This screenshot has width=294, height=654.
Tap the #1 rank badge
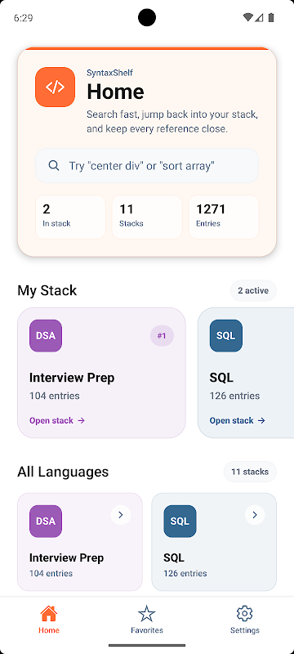pyautogui.click(x=162, y=335)
